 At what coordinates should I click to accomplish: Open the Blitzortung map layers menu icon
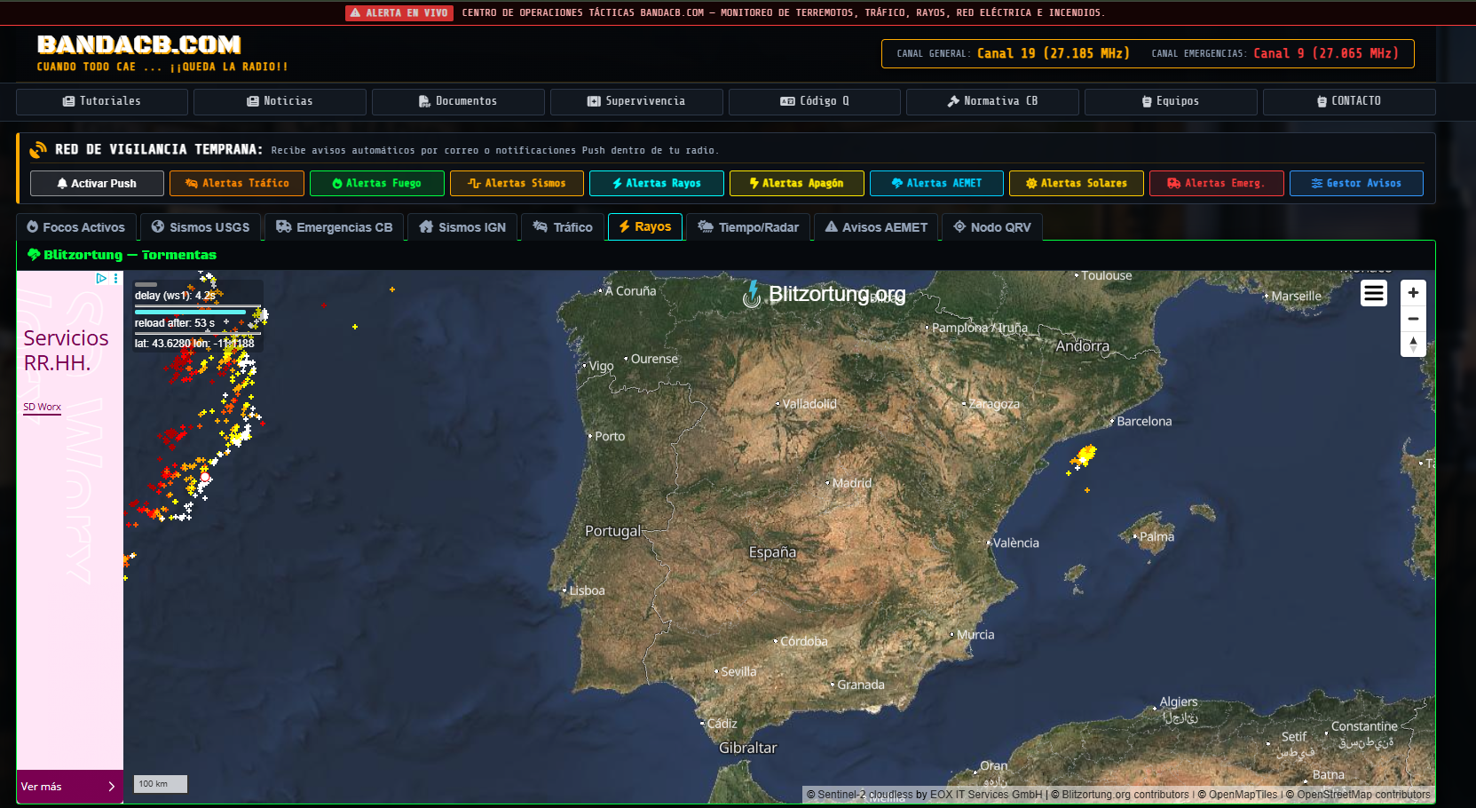1374,292
